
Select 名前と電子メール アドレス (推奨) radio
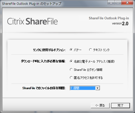point(71,61)
